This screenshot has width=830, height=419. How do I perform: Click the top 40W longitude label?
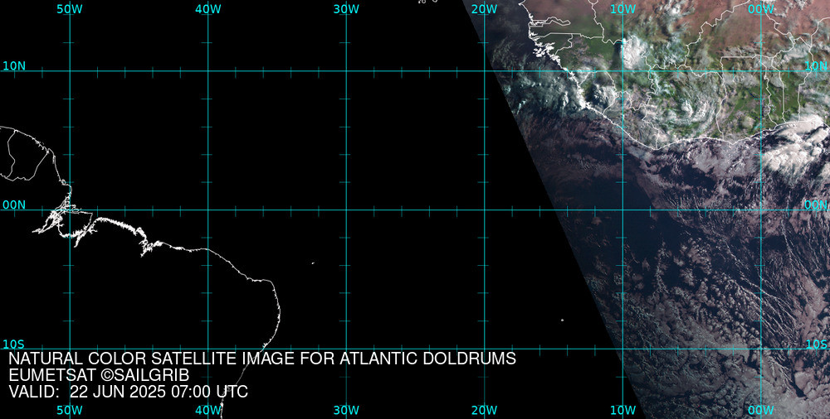(x=208, y=9)
